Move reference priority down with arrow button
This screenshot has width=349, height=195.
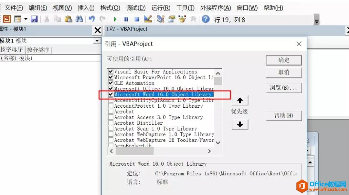click(240, 124)
